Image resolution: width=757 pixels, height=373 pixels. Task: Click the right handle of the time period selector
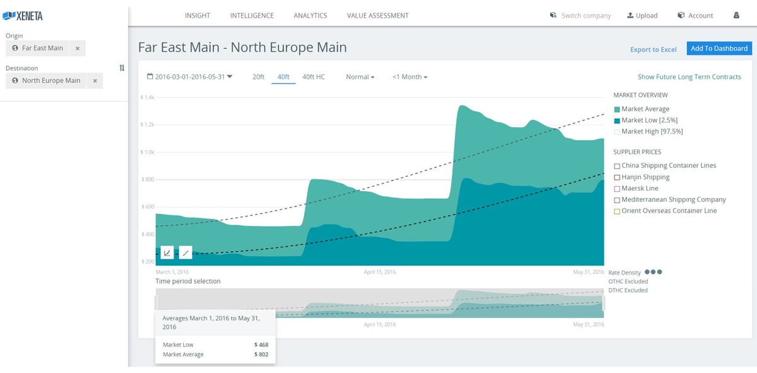click(603, 304)
